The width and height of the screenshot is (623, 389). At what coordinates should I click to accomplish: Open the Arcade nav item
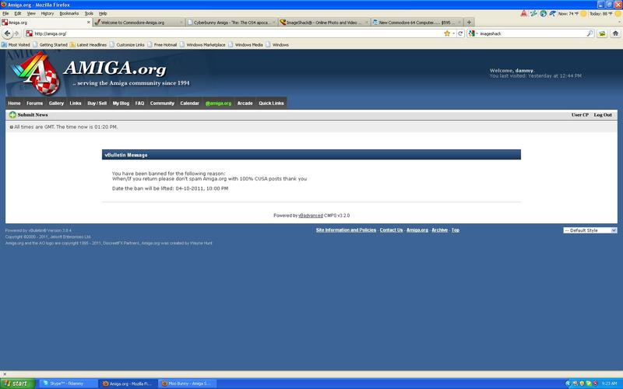click(245, 103)
